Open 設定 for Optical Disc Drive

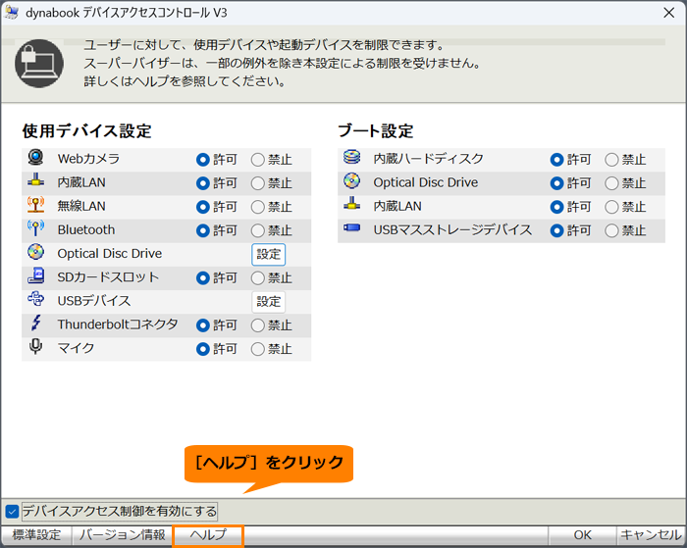click(268, 254)
